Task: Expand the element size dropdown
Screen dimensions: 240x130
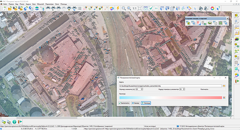Action: pyautogui.click(x=142, y=89)
